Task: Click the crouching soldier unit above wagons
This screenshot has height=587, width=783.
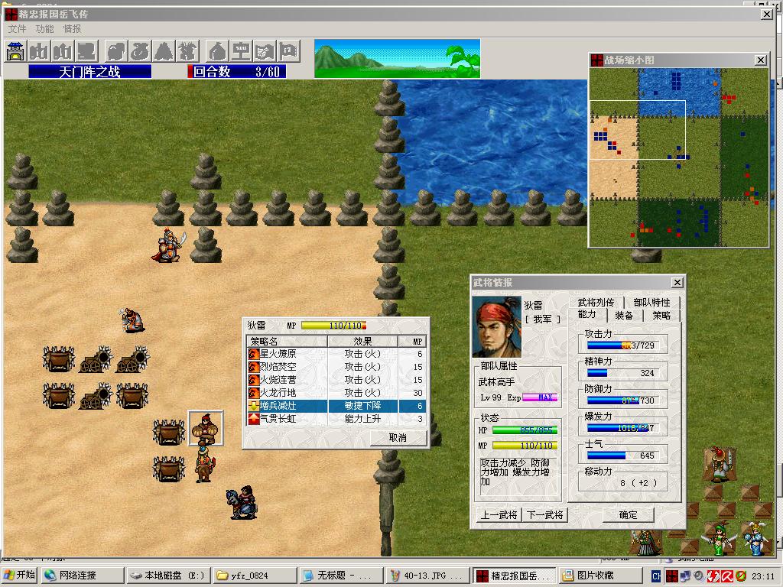Action: pyautogui.click(x=132, y=320)
